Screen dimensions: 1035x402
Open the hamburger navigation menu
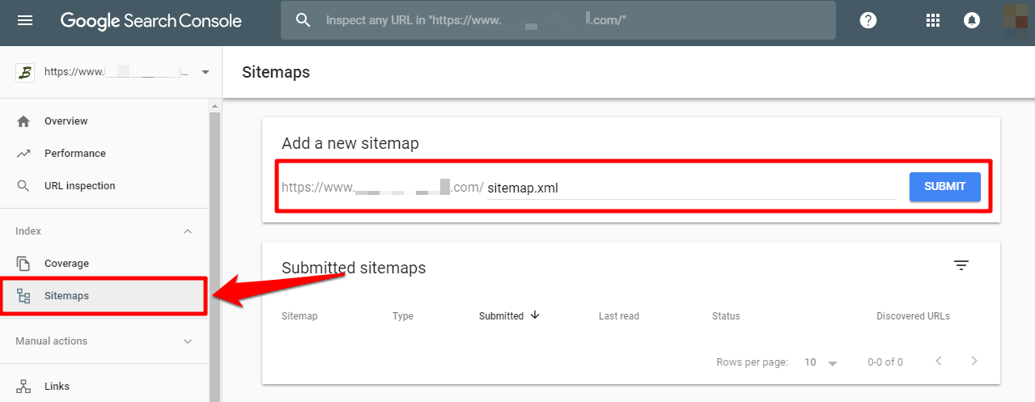click(25, 20)
